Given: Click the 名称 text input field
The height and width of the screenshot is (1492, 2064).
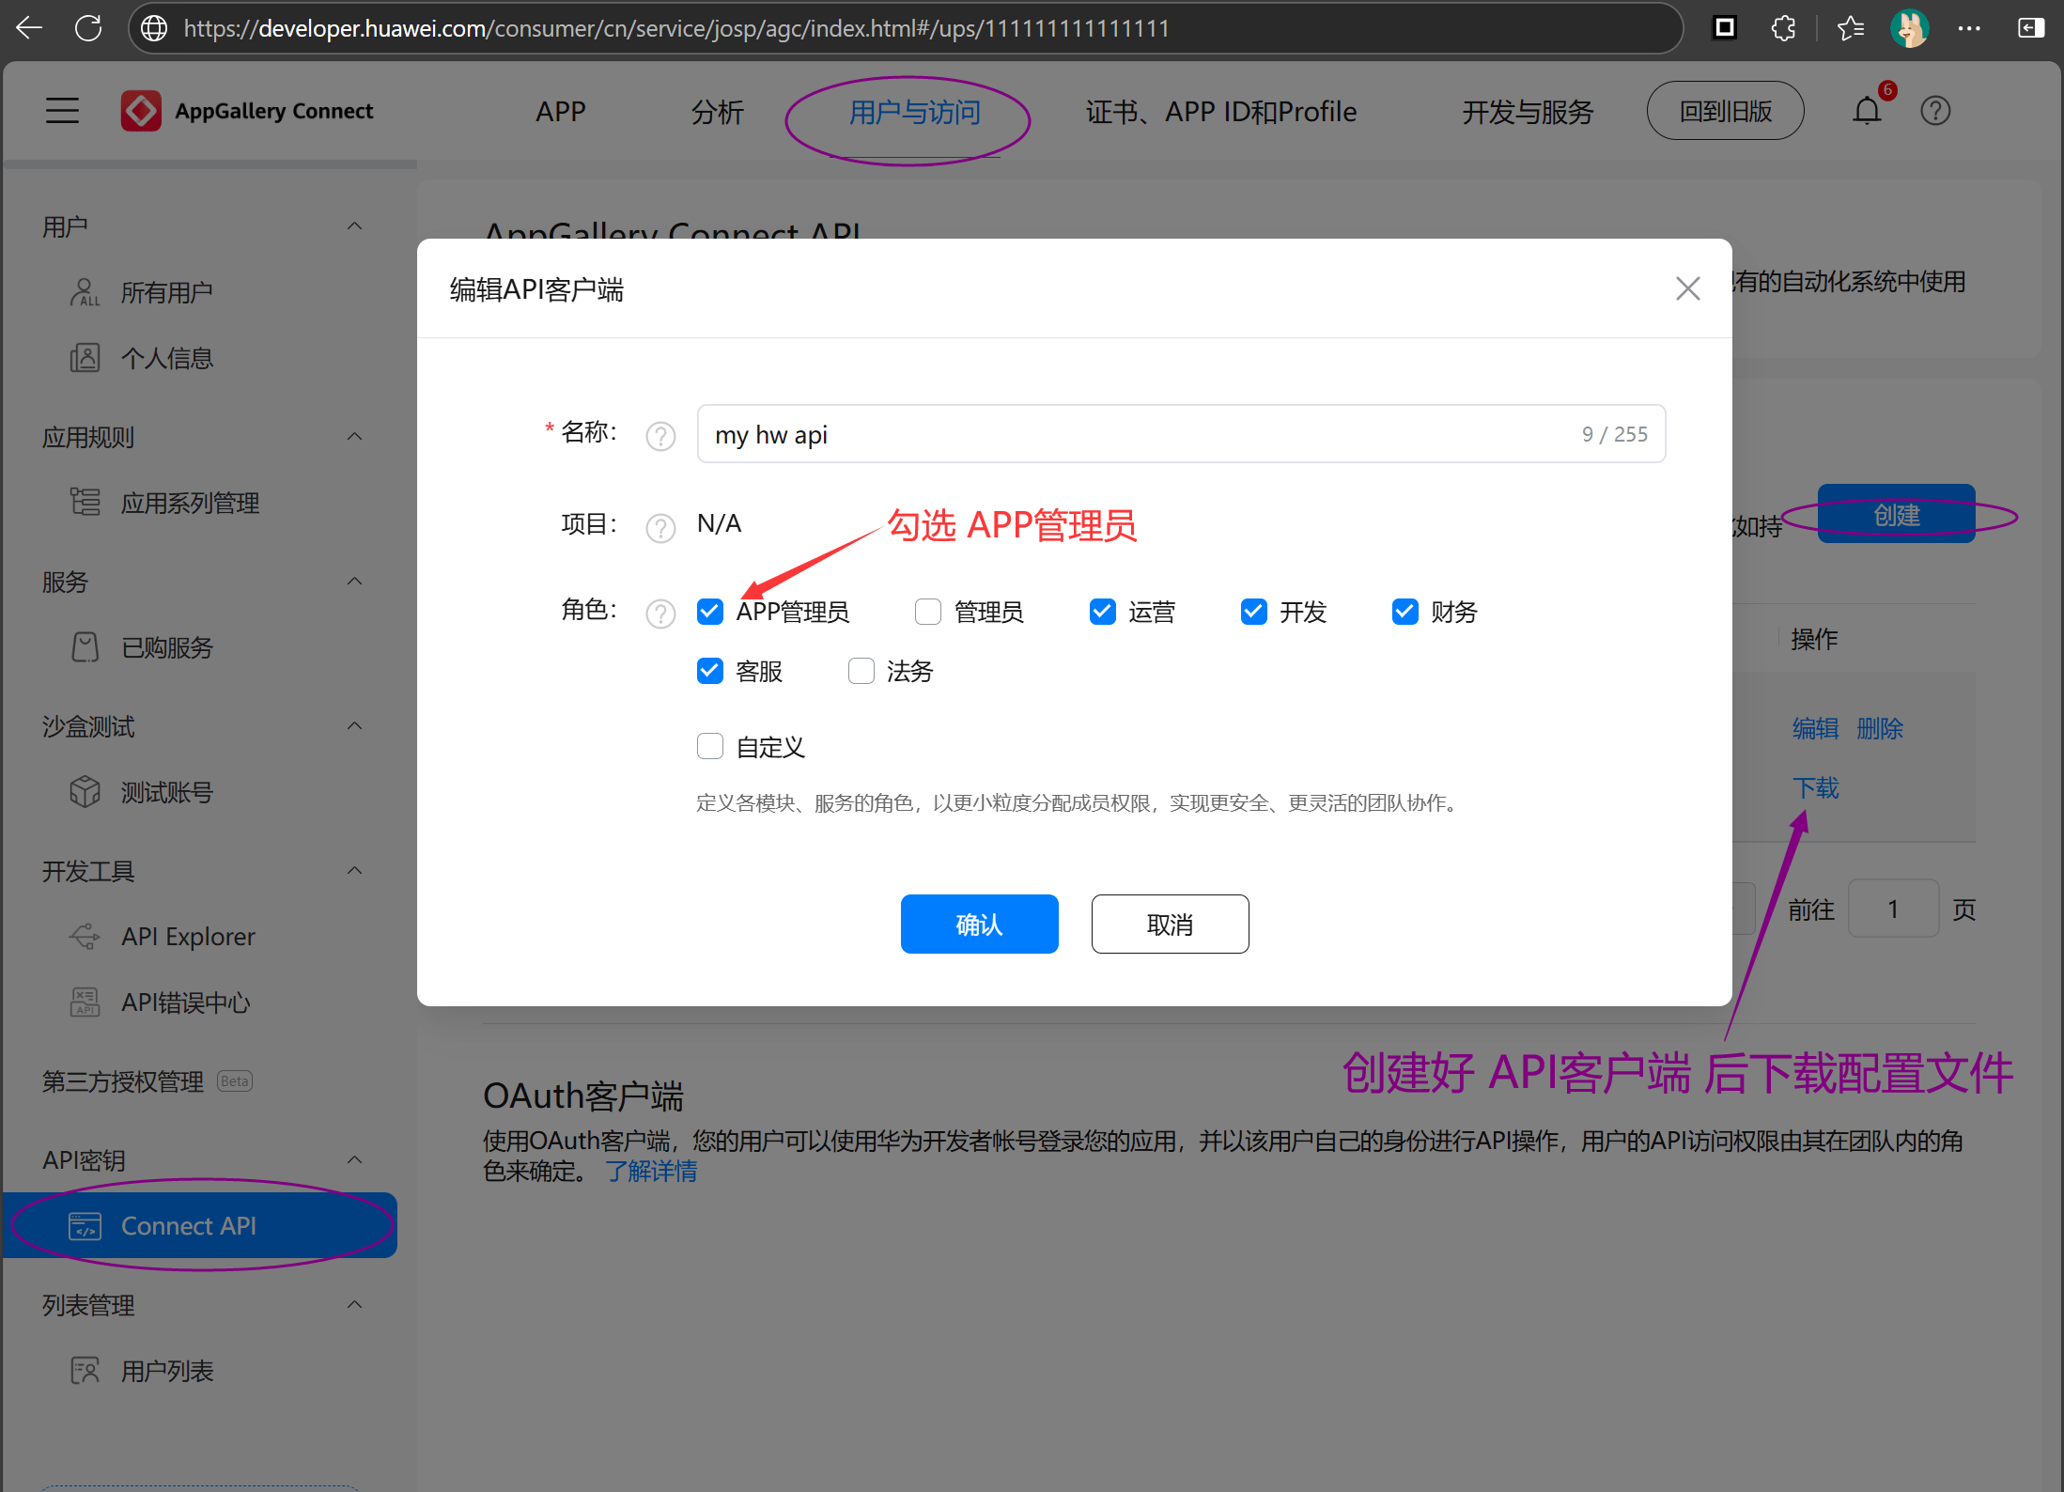Looking at the screenshot, I should tap(1127, 434).
